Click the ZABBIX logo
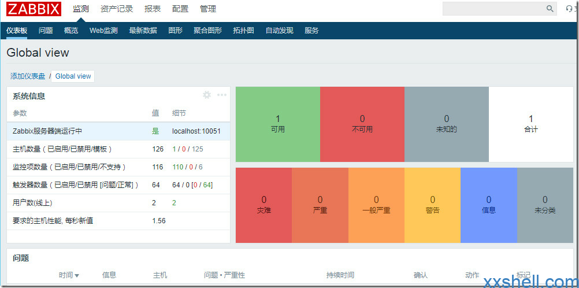This screenshot has width=579, height=288. pos(34,9)
